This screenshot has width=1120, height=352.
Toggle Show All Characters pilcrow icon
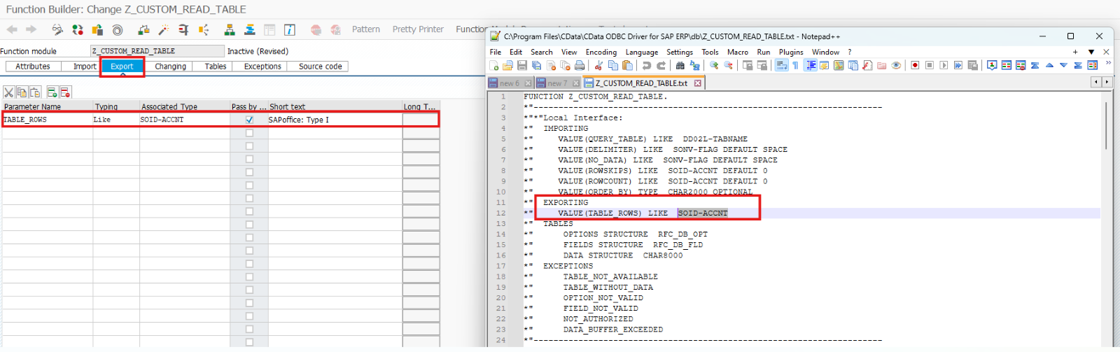pos(795,65)
